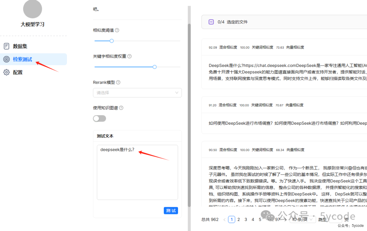The width and height of the screenshot is (367, 231).
Task: Click the settings panel vertical scrollbar
Action: [x=189, y=115]
